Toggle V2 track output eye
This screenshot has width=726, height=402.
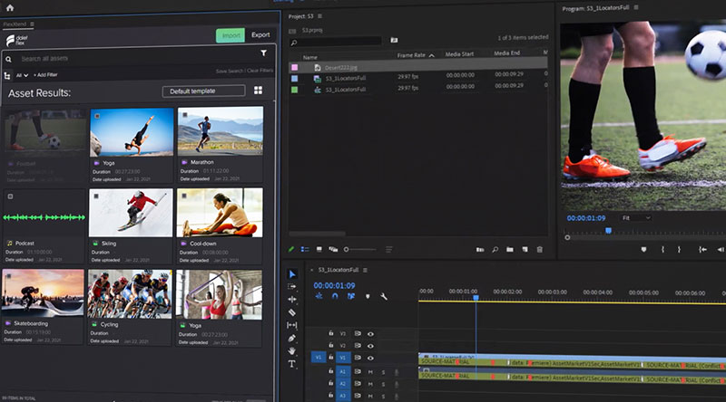tap(370, 346)
